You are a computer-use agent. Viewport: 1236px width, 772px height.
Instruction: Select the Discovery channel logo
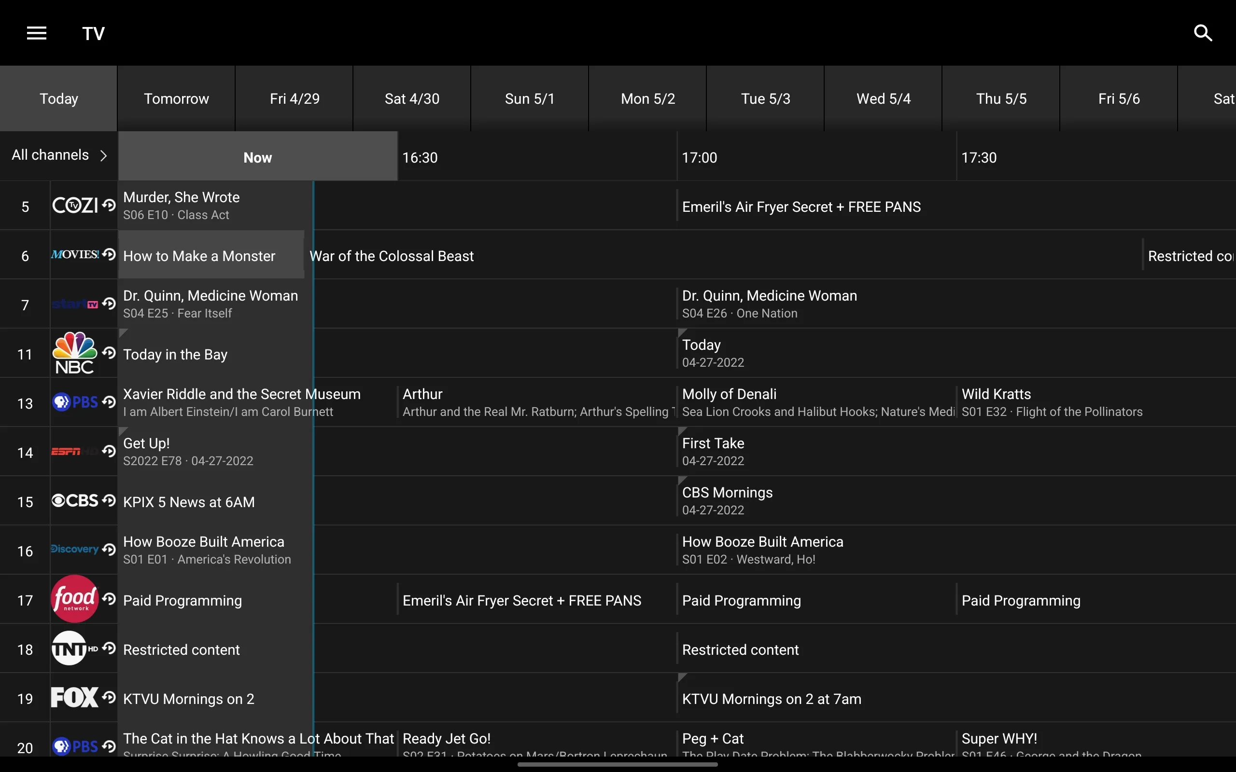coord(75,550)
